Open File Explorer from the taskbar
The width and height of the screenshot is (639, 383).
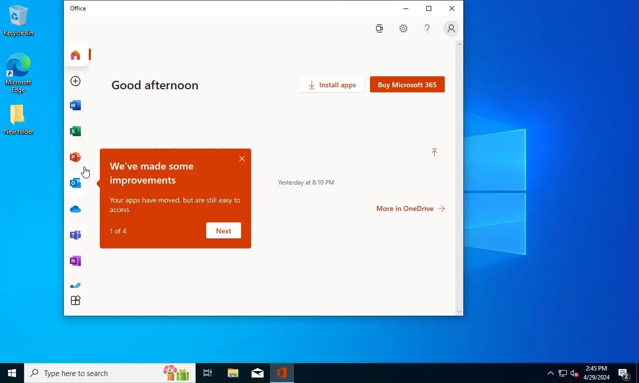(x=233, y=373)
